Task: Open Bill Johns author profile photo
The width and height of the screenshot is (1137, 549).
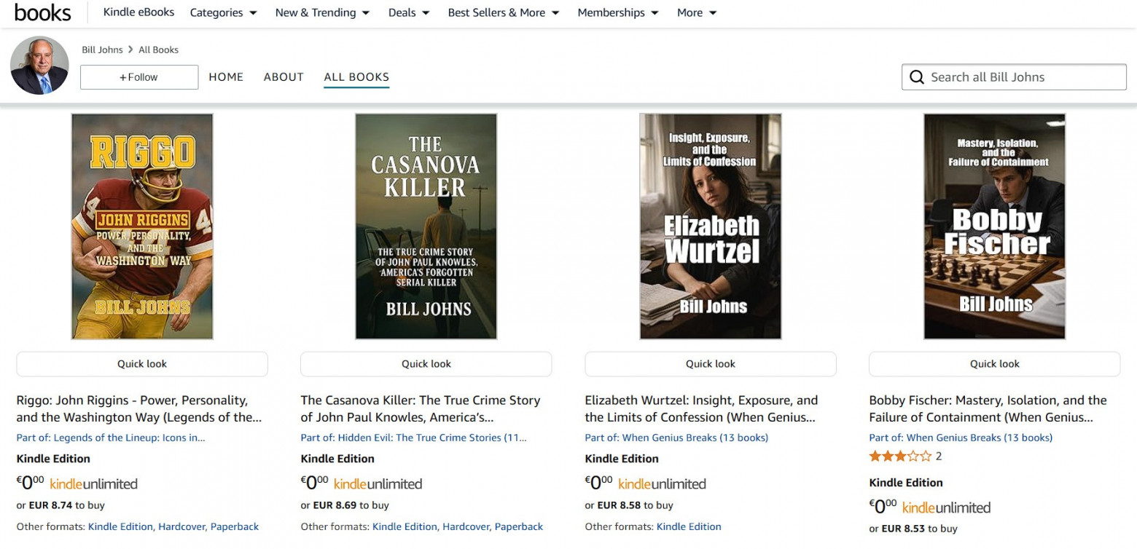Action: pos(39,66)
